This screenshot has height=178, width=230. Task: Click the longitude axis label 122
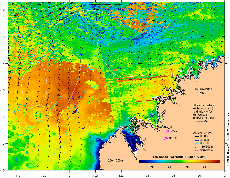(x=95, y=175)
